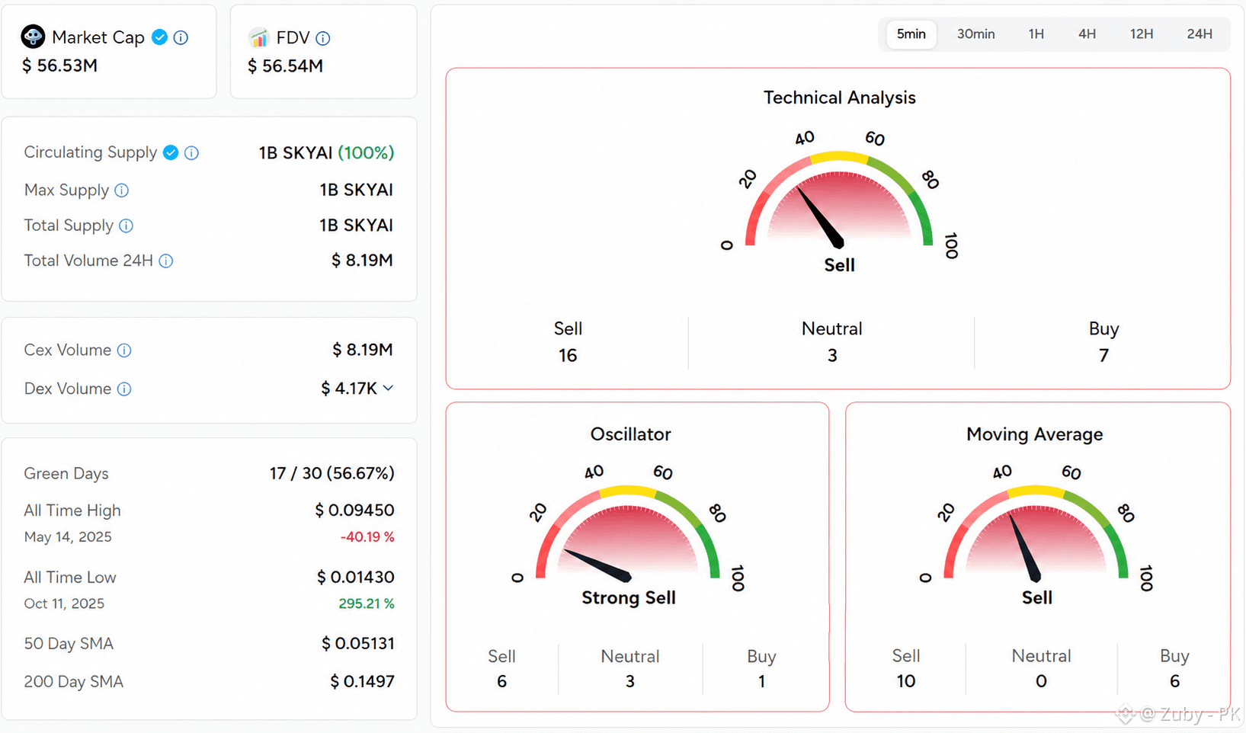Click the Total Volume 24H value $ 8.19M
This screenshot has height=733, width=1246.
coord(362,261)
